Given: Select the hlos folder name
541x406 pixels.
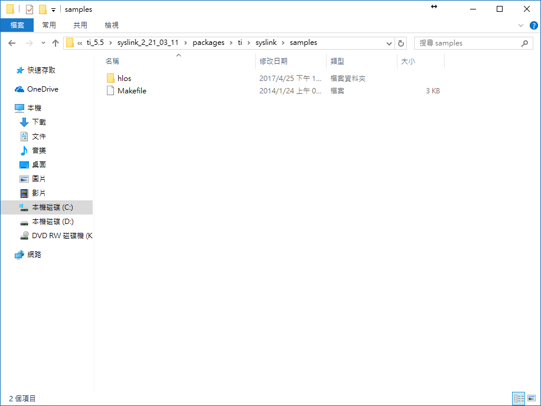Looking at the screenshot, I should click(124, 79).
